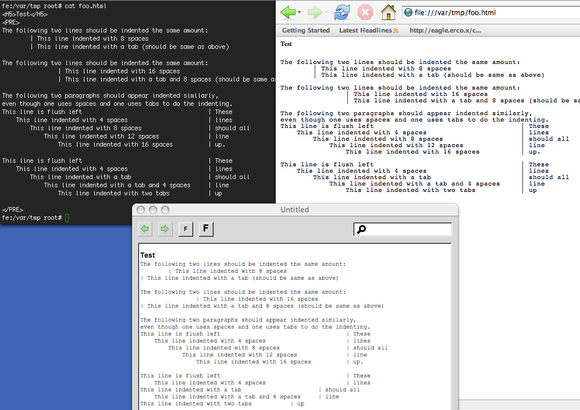Click the magnifier icon in search field
580x410 pixels.
[361, 230]
